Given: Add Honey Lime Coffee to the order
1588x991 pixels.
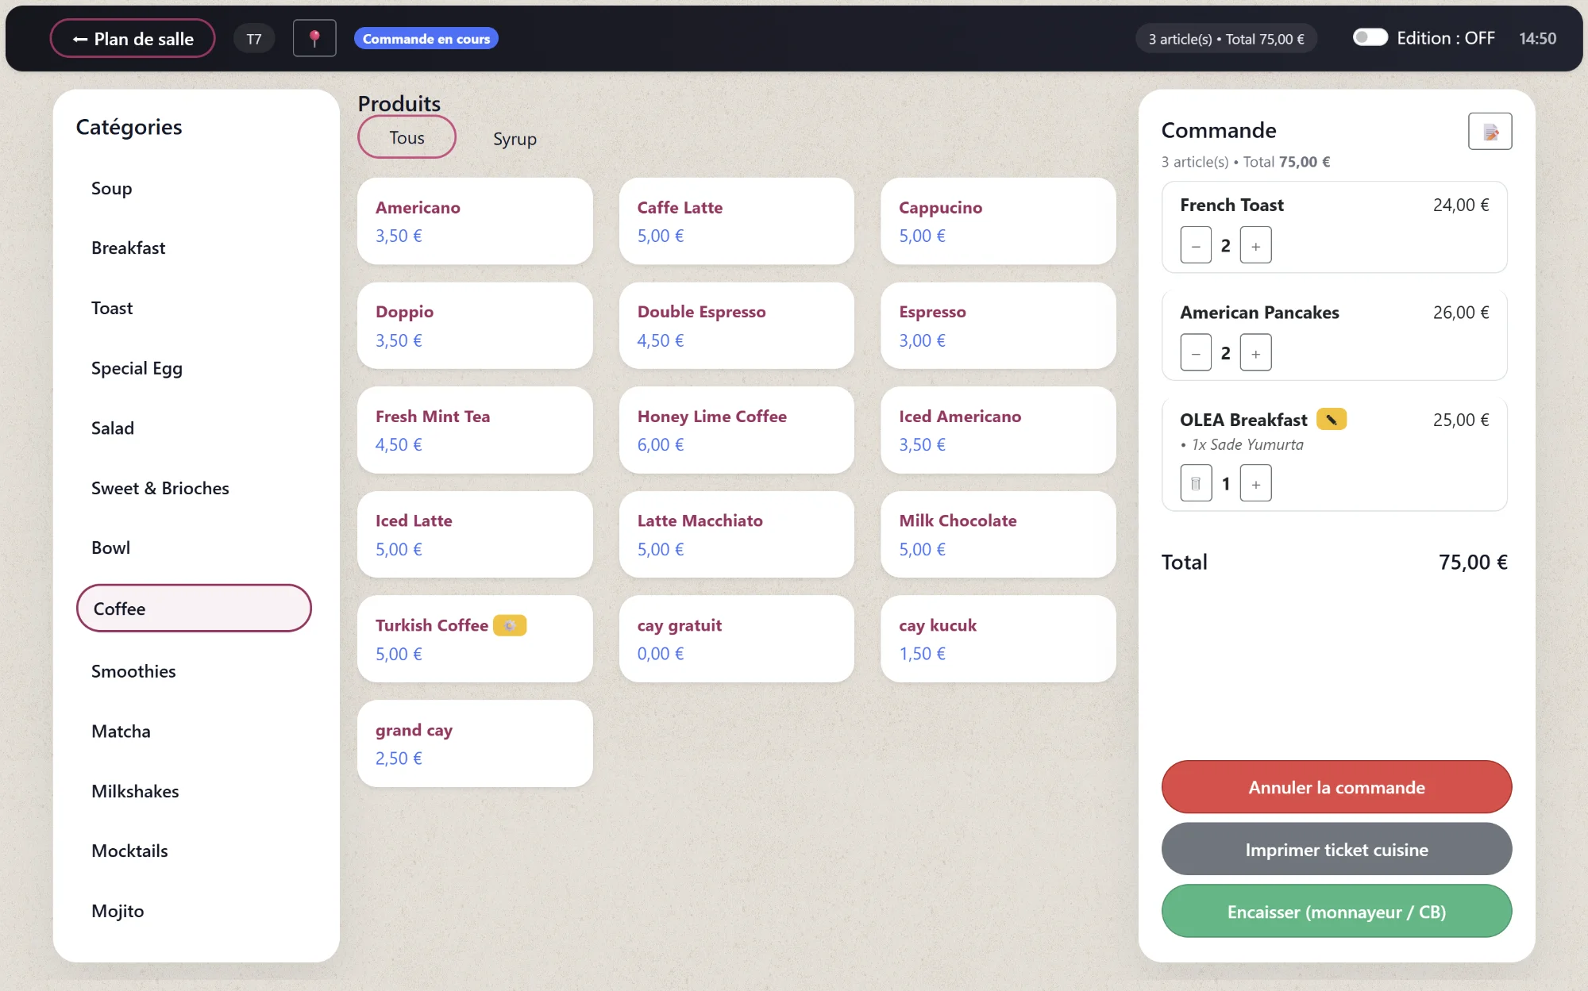Looking at the screenshot, I should pos(736,429).
